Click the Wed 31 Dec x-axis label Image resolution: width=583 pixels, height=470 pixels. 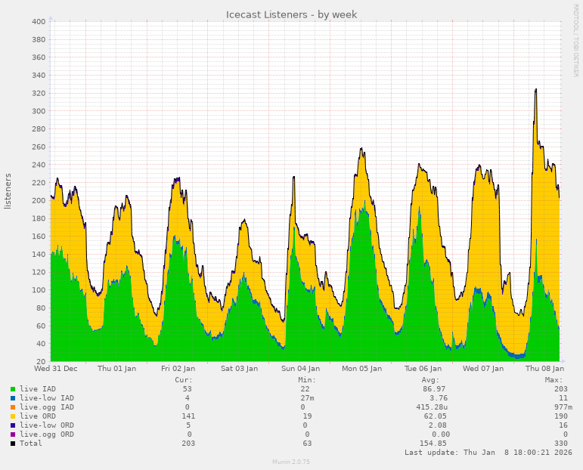coord(56,369)
